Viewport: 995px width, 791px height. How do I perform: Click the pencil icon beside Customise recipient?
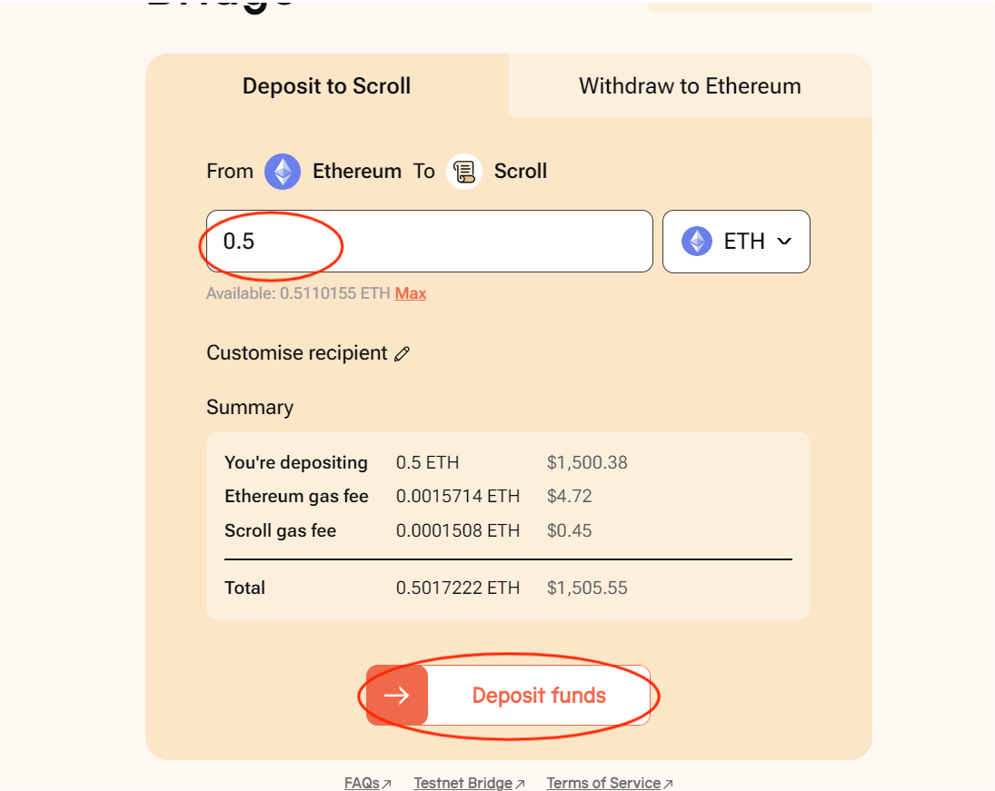[403, 353]
